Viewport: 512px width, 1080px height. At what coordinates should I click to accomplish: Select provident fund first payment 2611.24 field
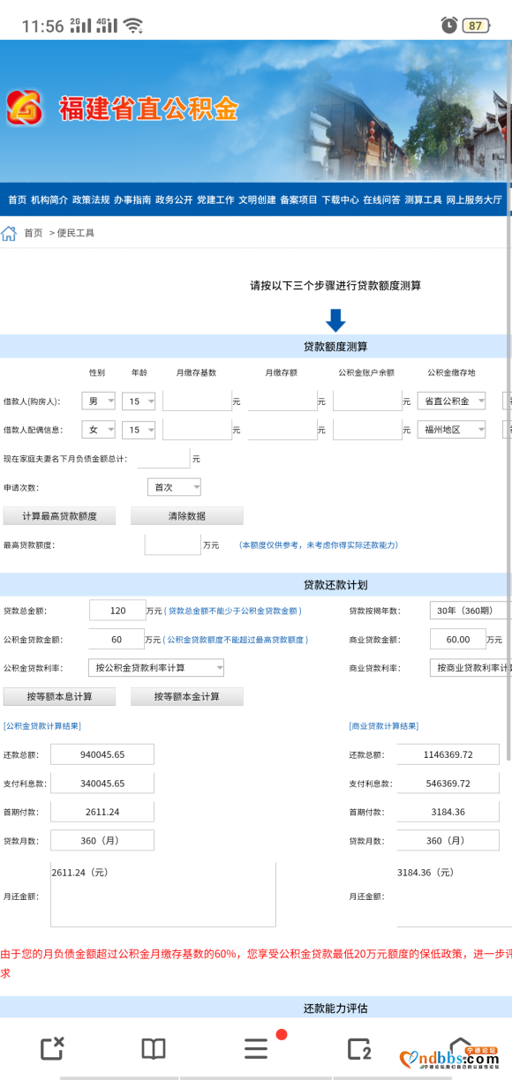(102, 812)
